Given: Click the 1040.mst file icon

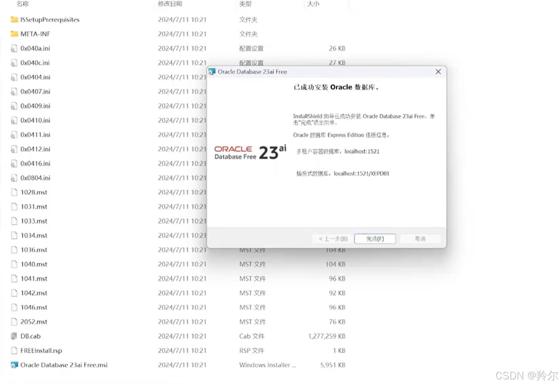Looking at the screenshot, I should (x=14, y=264).
